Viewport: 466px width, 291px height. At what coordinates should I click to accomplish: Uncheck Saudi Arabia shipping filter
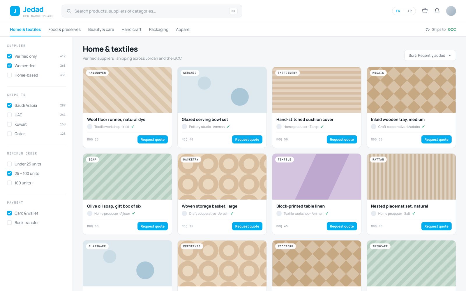(x=9, y=105)
